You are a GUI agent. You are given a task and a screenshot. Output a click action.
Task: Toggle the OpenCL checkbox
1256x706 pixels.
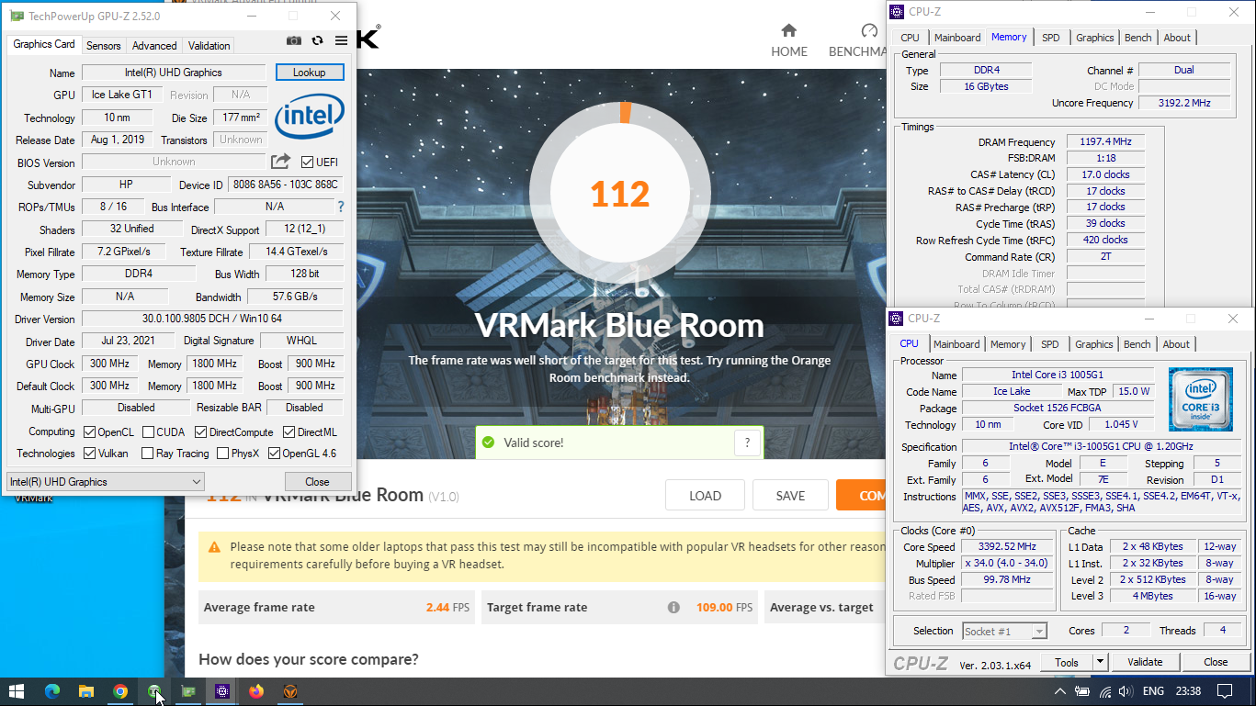click(x=89, y=431)
